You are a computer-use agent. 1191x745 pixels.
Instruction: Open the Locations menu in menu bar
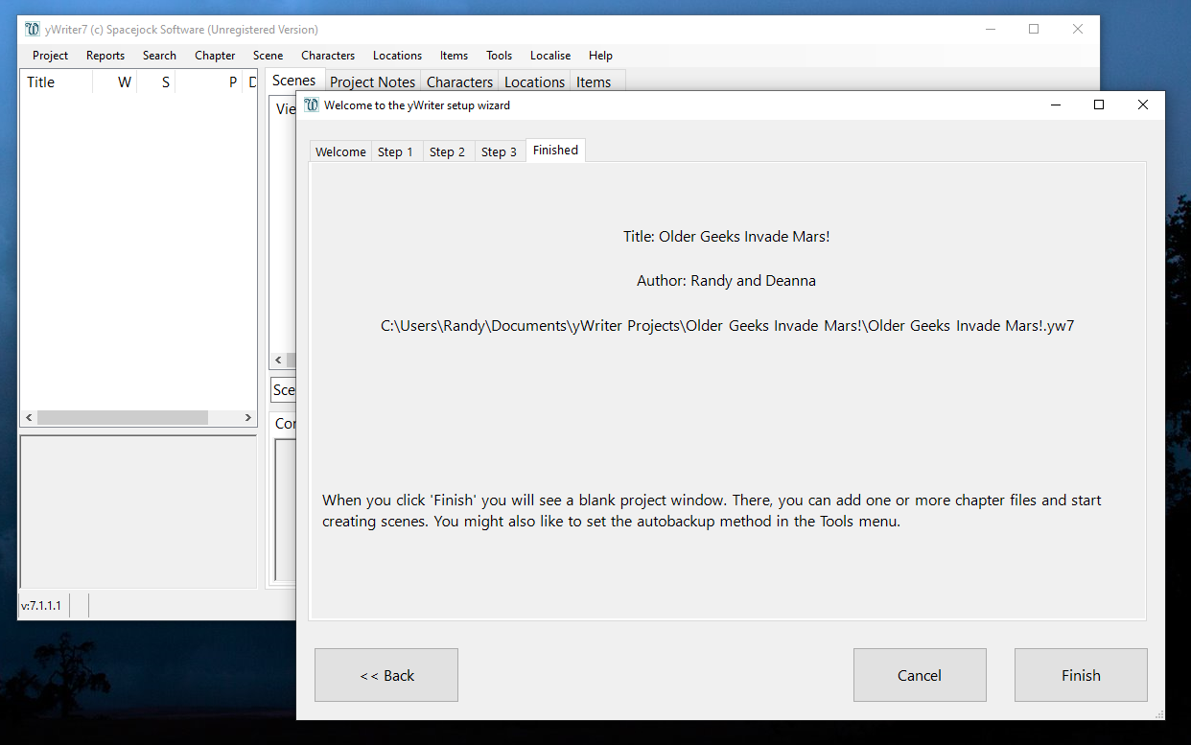[x=397, y=56]
